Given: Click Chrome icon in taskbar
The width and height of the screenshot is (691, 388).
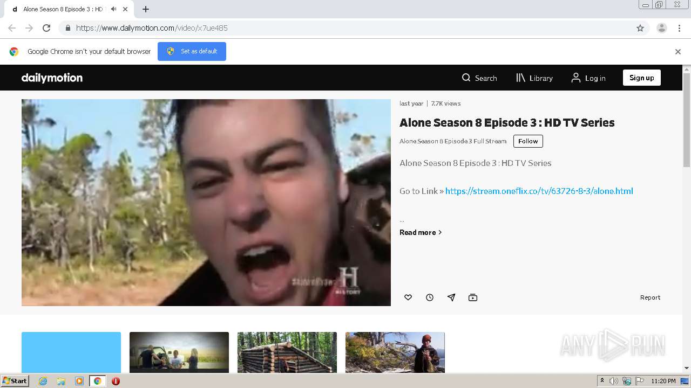Looking at the screenshot, I should tap(97, 381).
